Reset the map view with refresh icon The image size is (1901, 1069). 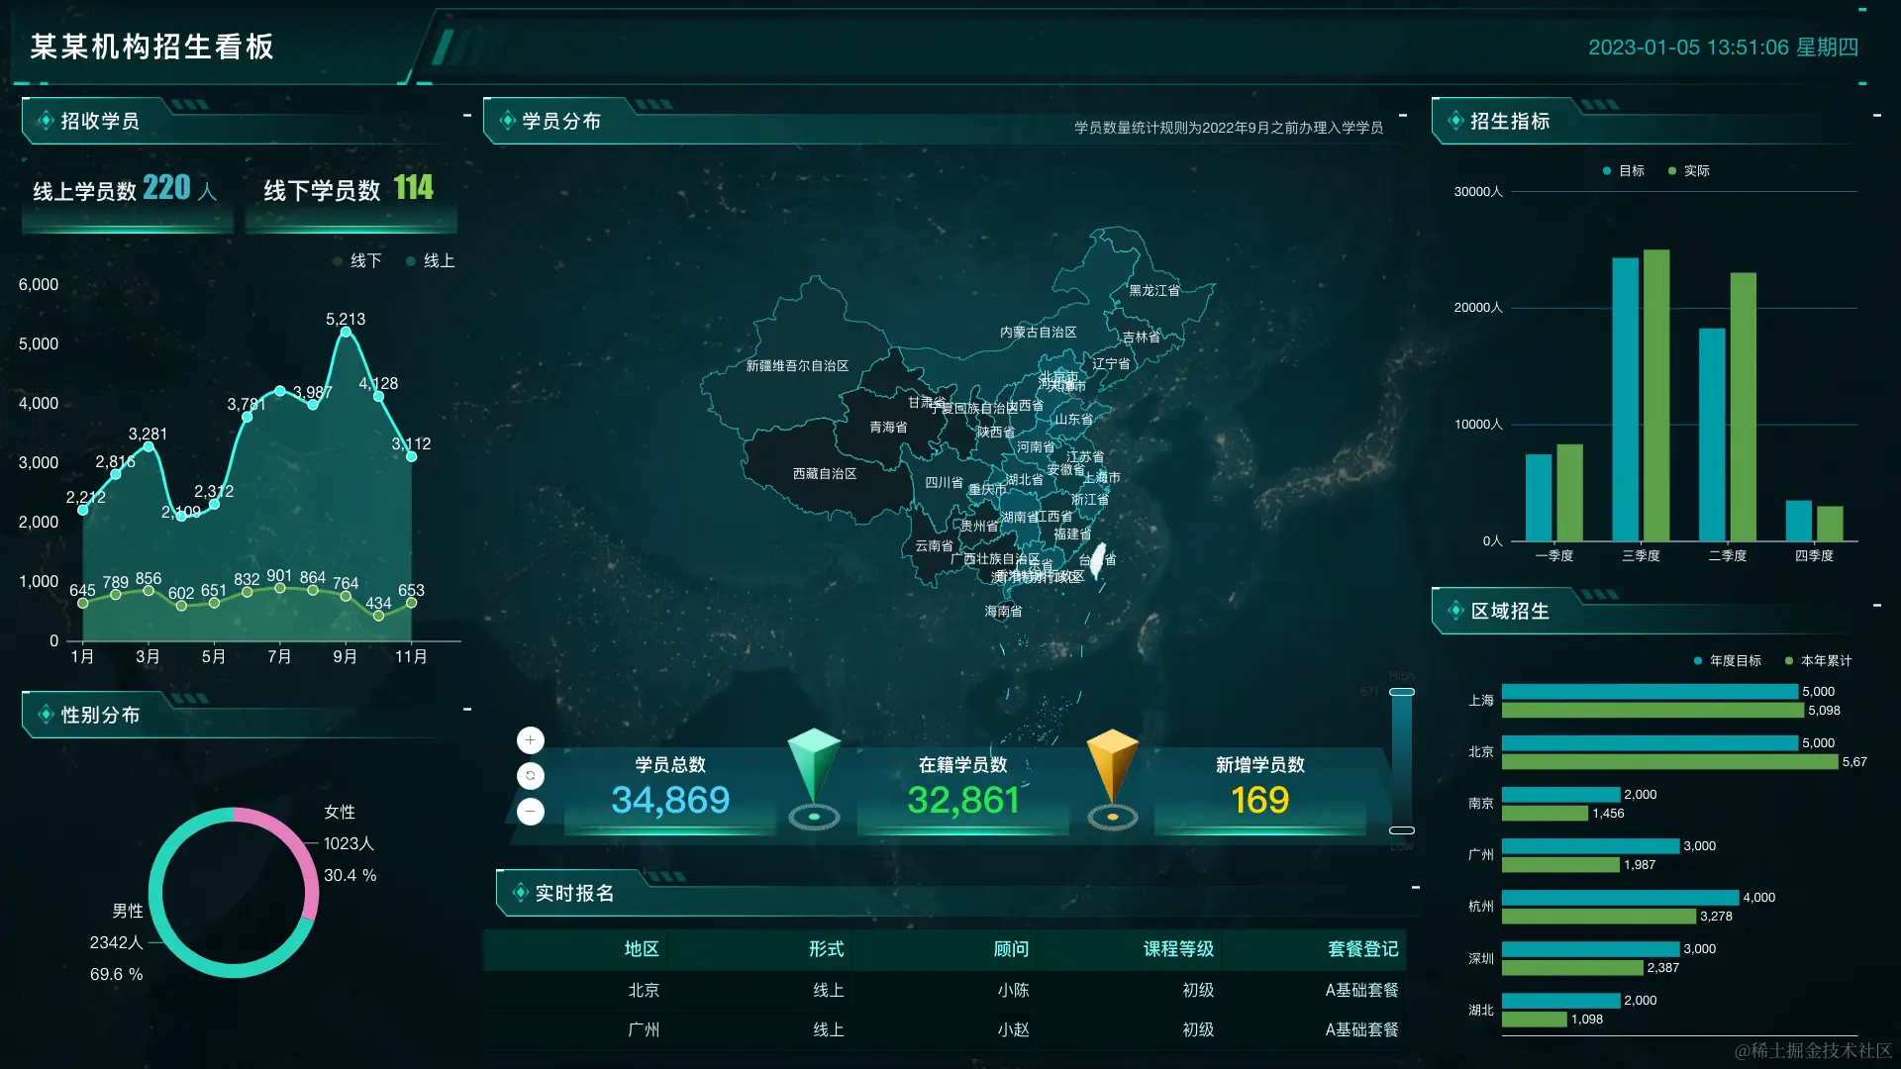pyautogui.click(x=531, y=776)
